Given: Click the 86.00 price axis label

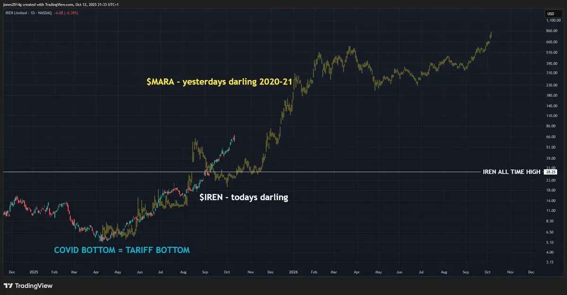Looking at the screenshot, I should click(x=550, y=126).
